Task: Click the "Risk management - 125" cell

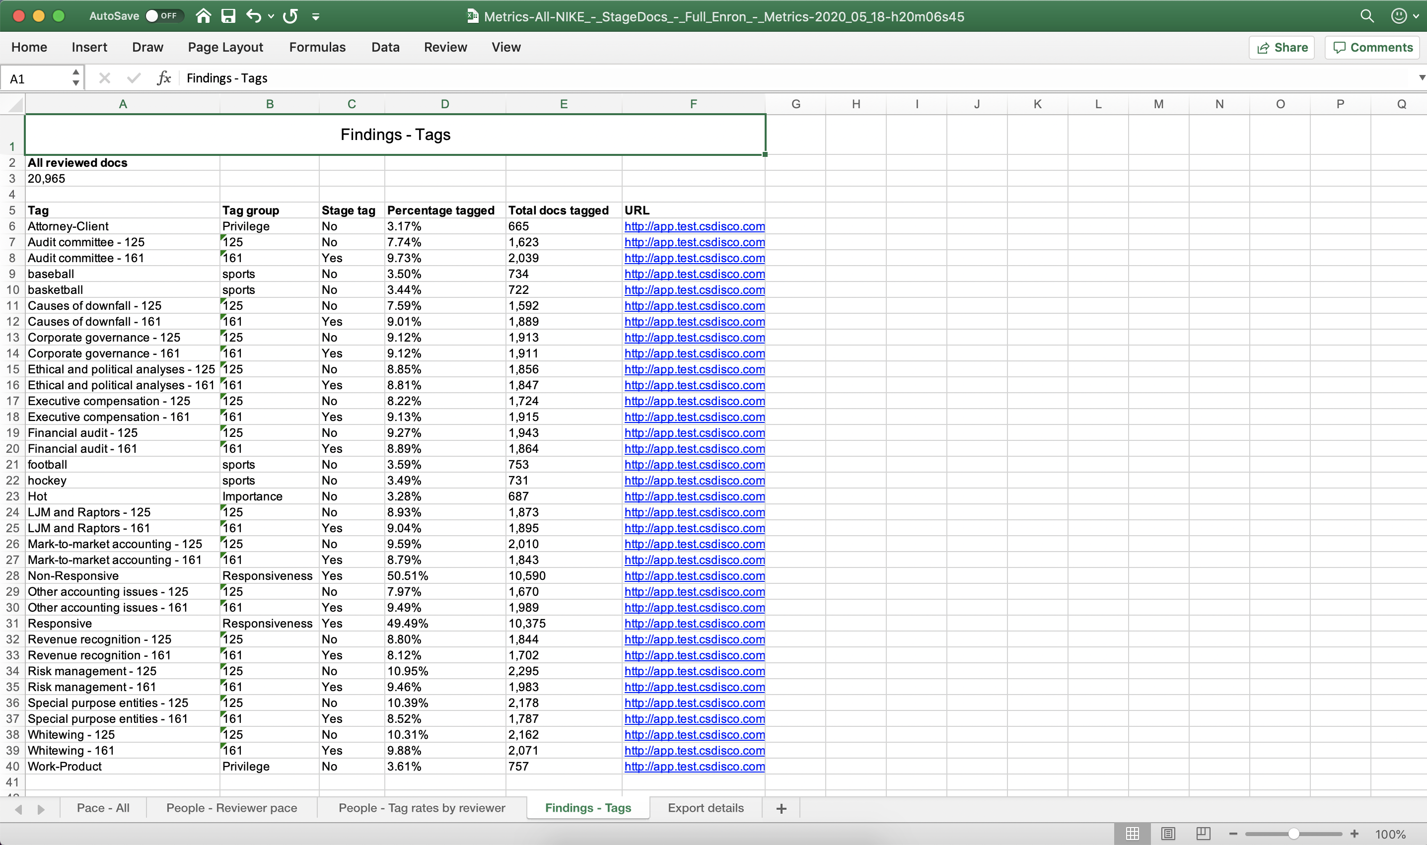Action: pos(123,671)
